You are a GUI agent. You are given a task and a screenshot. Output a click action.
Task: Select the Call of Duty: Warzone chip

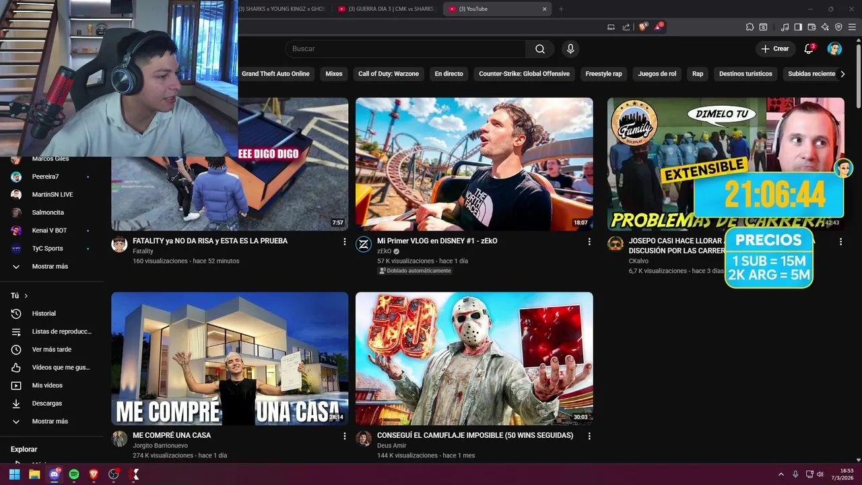[389, 73]
